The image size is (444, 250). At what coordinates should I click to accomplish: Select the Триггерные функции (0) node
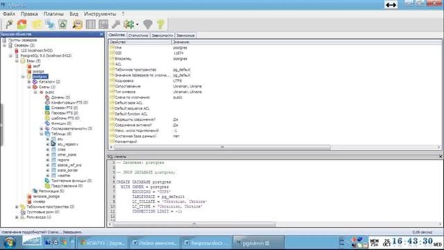(71, 181)
